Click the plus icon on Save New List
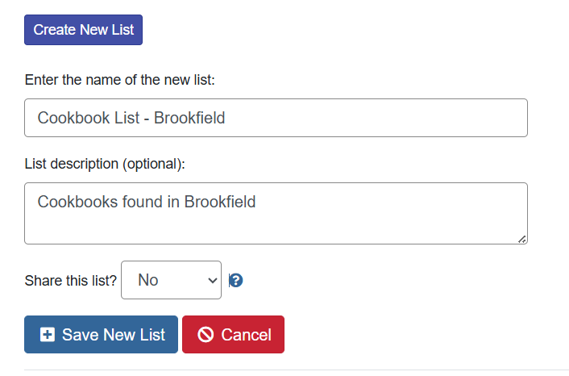Viewport: 569px width, 376px height. [48, 335]
